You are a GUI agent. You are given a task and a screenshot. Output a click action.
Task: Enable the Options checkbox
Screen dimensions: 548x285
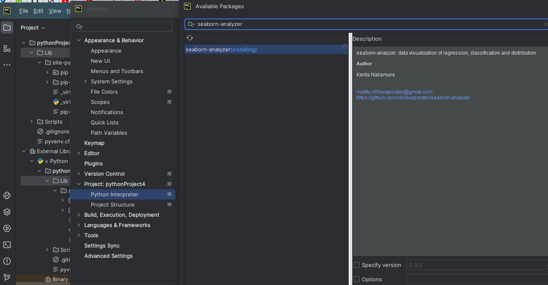(357, 280)
